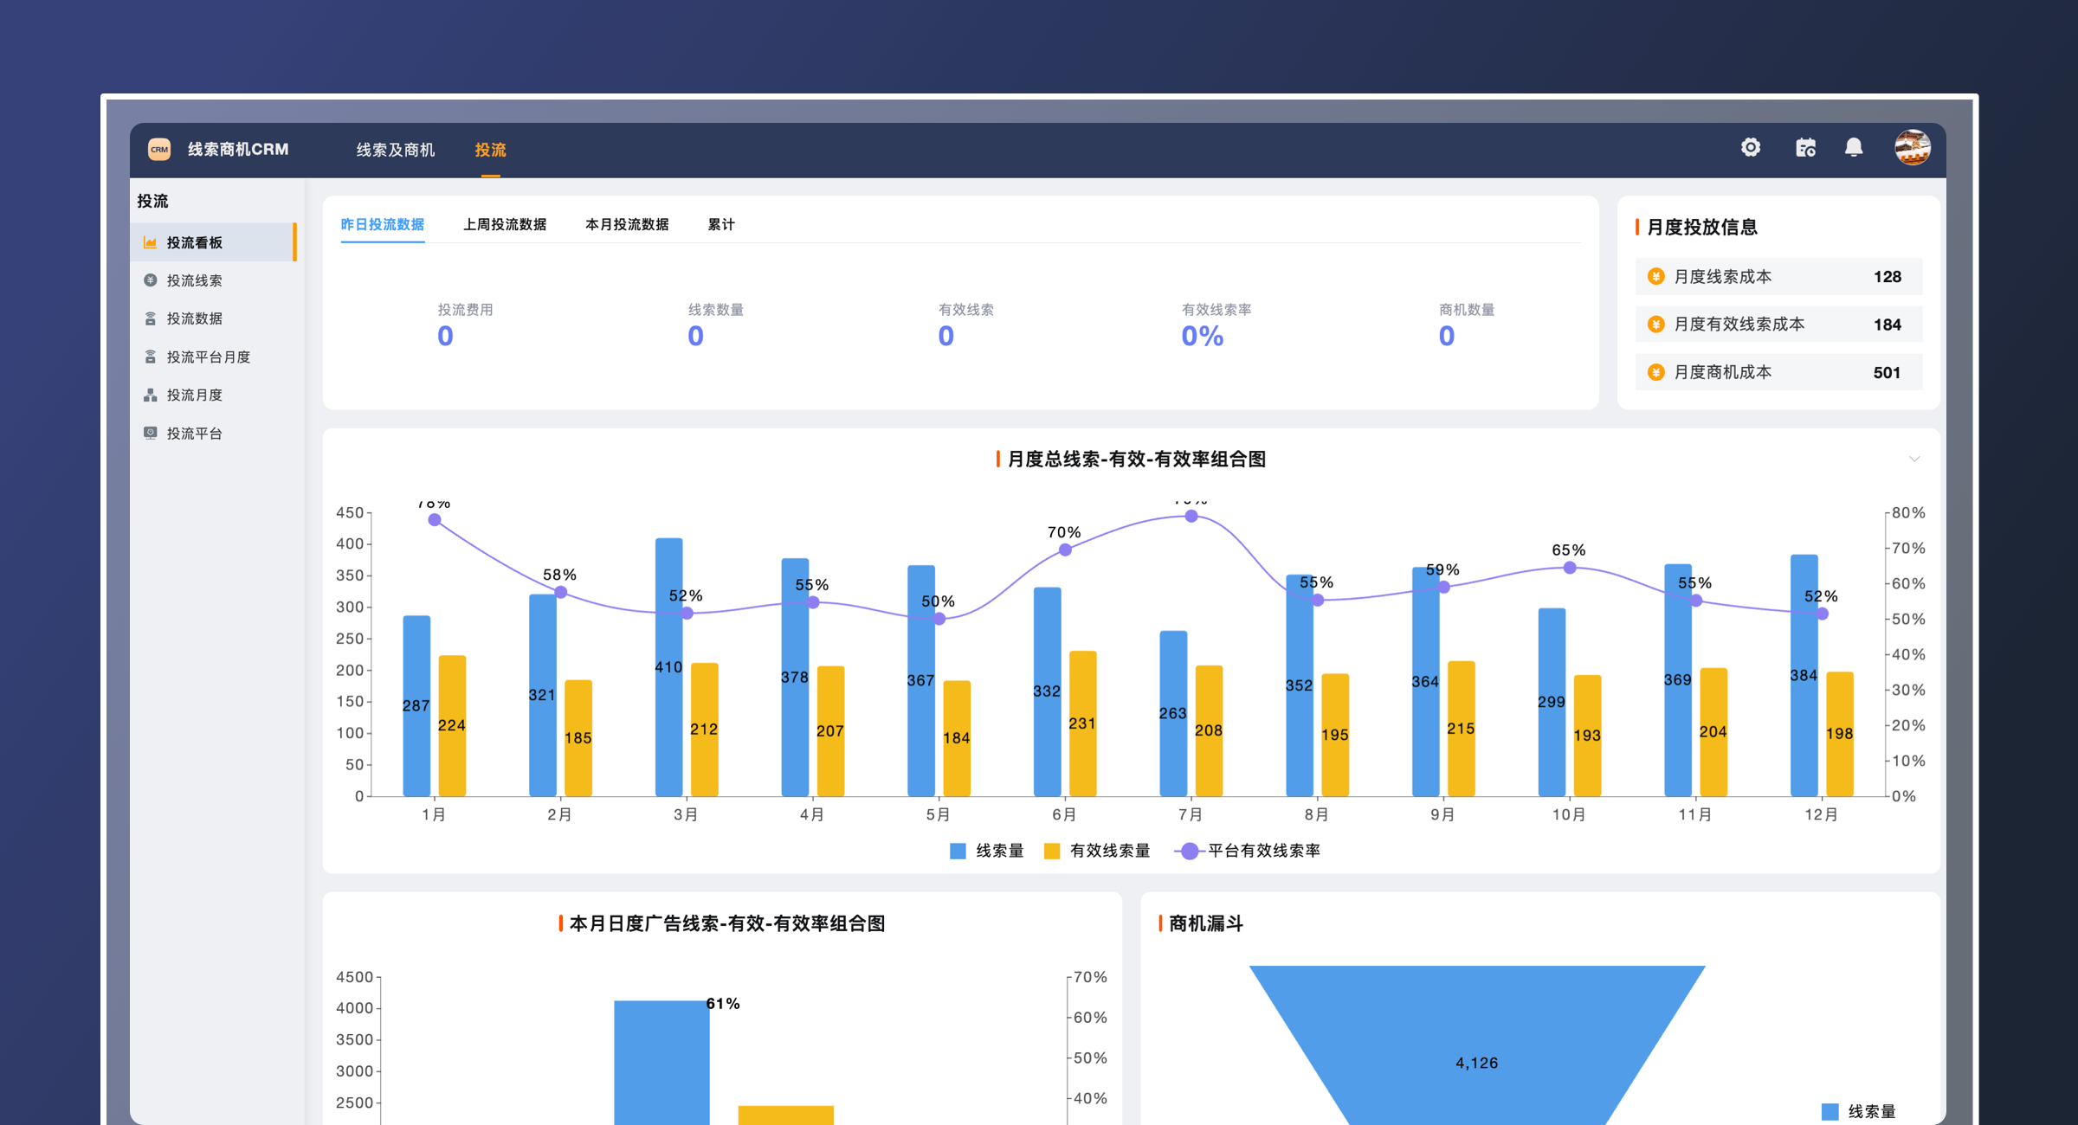Screen dimensions: 2078x1125
Task: Click the 投流平台 sidebar icon
Action: 151,433
